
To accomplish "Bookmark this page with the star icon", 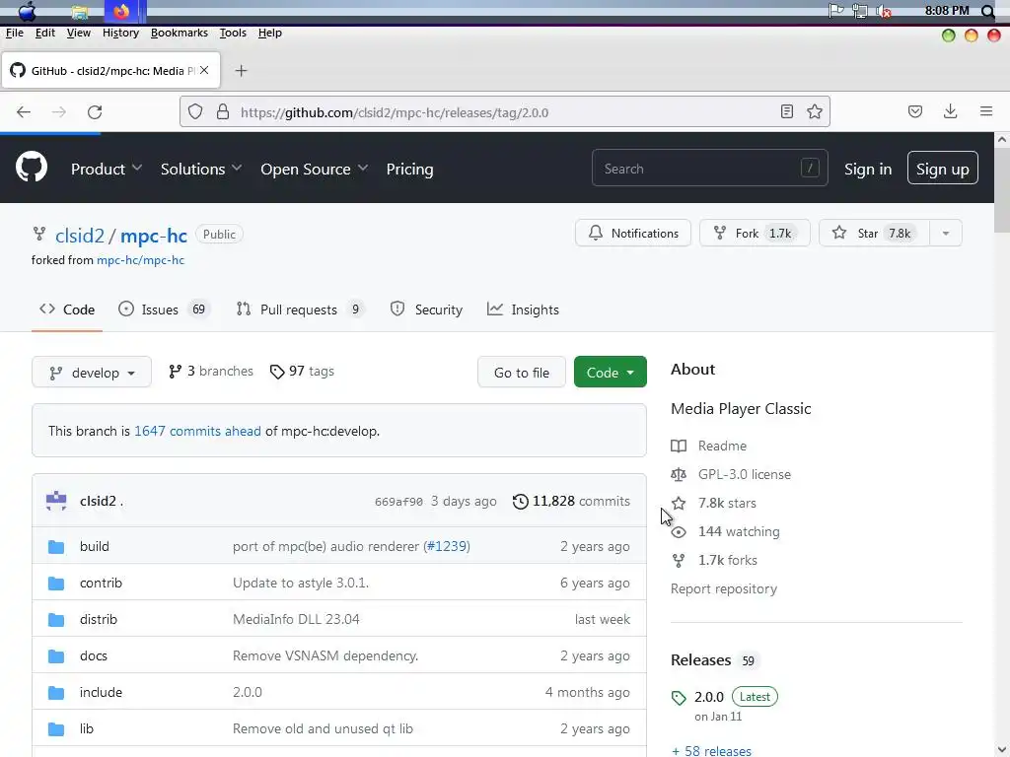I will pos(814,112).
